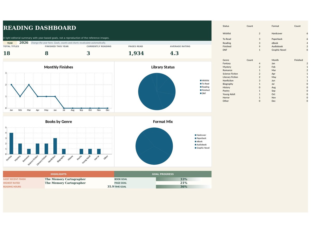Click the Format Mix pie chart
Viewport: 311px width, 233px height.
pyautogui.click(x=154, y=146)
